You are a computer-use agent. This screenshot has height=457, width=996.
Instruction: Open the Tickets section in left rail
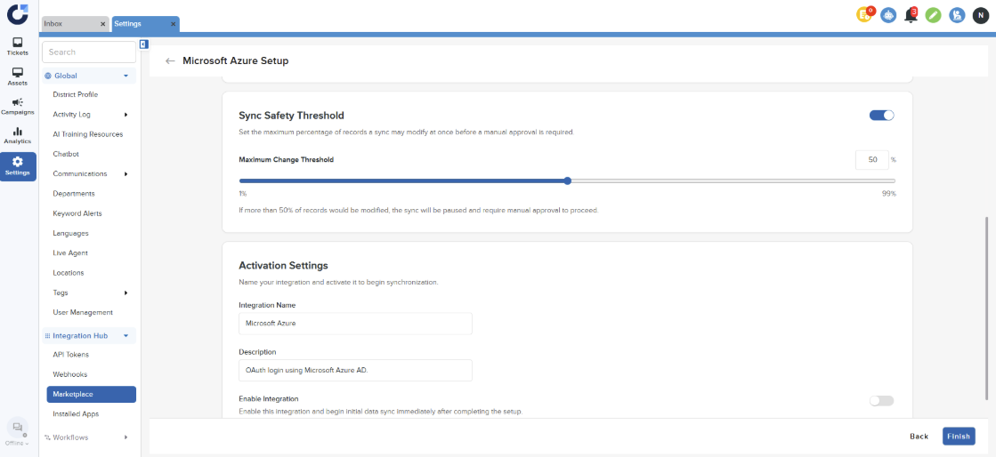pyautogui.click(x=18, y=46)
